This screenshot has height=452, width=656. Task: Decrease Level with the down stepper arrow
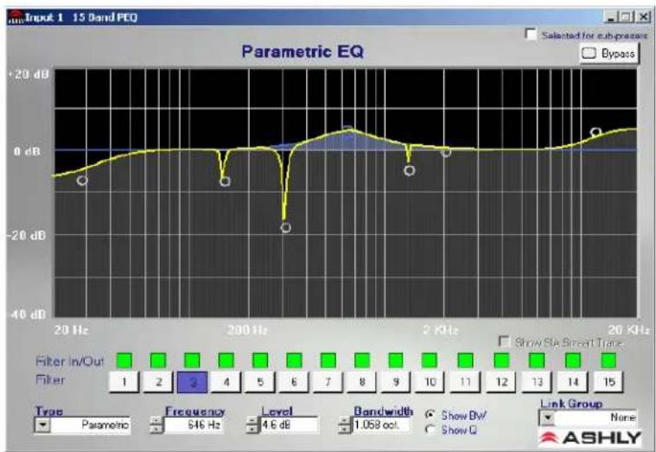click(252, 429)
